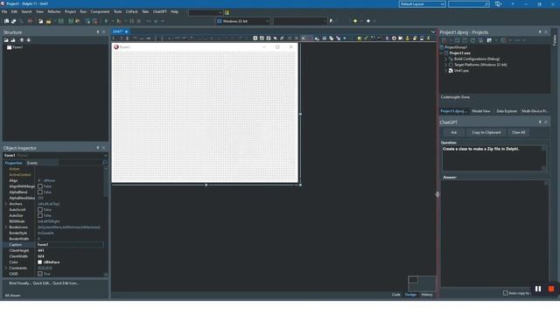Screen dimensions: 560x315
Task: Click the Bind Visually link
Action: (20, 283)
